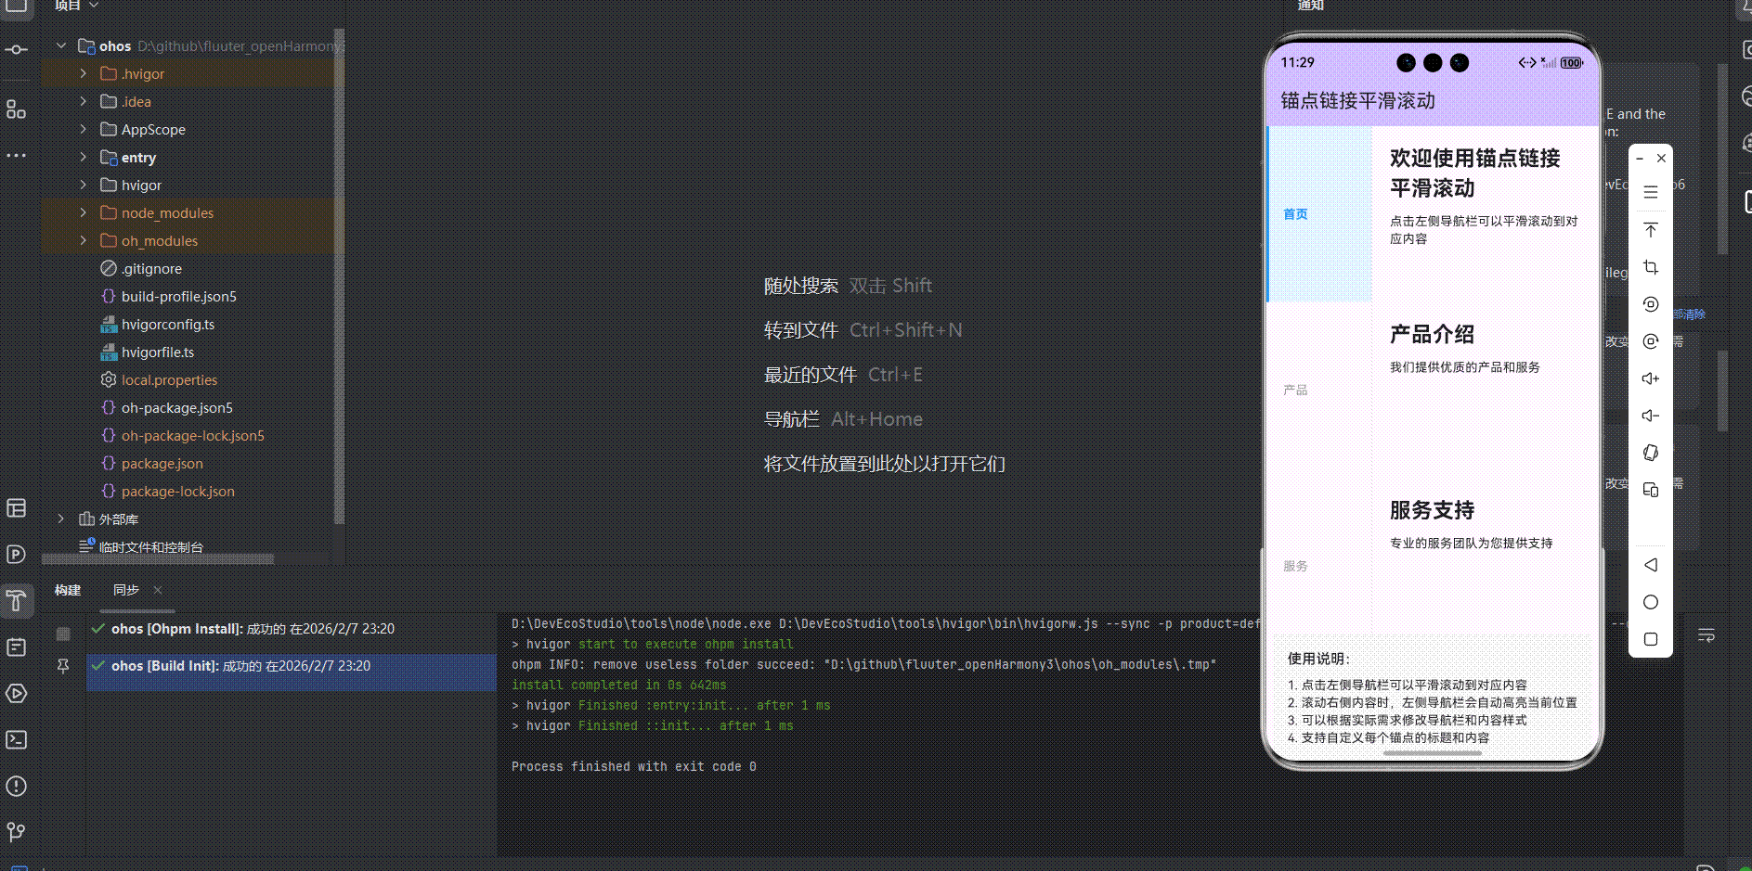Open emulator toolbar menu hamburger icon
1752x871 pixels.
click(1650, 192)
